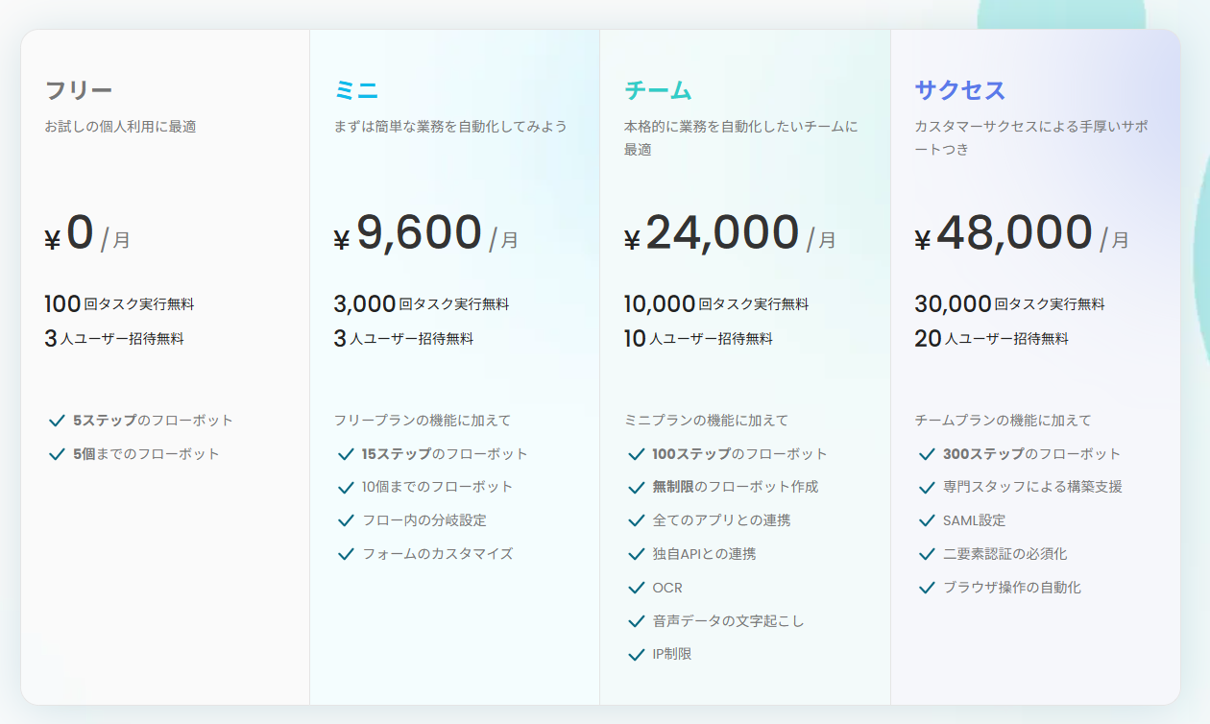Select the フリー plan heading
The height and width of the screenshot is (724, 1210).
pyautogui.click(x=79, y=91)
